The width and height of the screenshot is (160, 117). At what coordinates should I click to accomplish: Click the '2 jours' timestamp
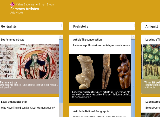pos(51,4)
